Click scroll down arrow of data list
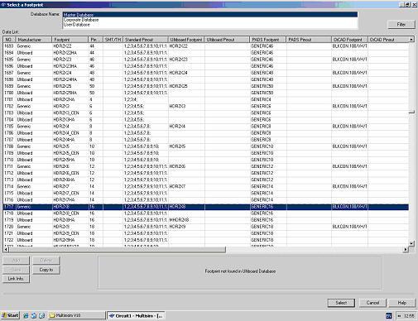Screen dimensions: 418x321 (411, 243)
